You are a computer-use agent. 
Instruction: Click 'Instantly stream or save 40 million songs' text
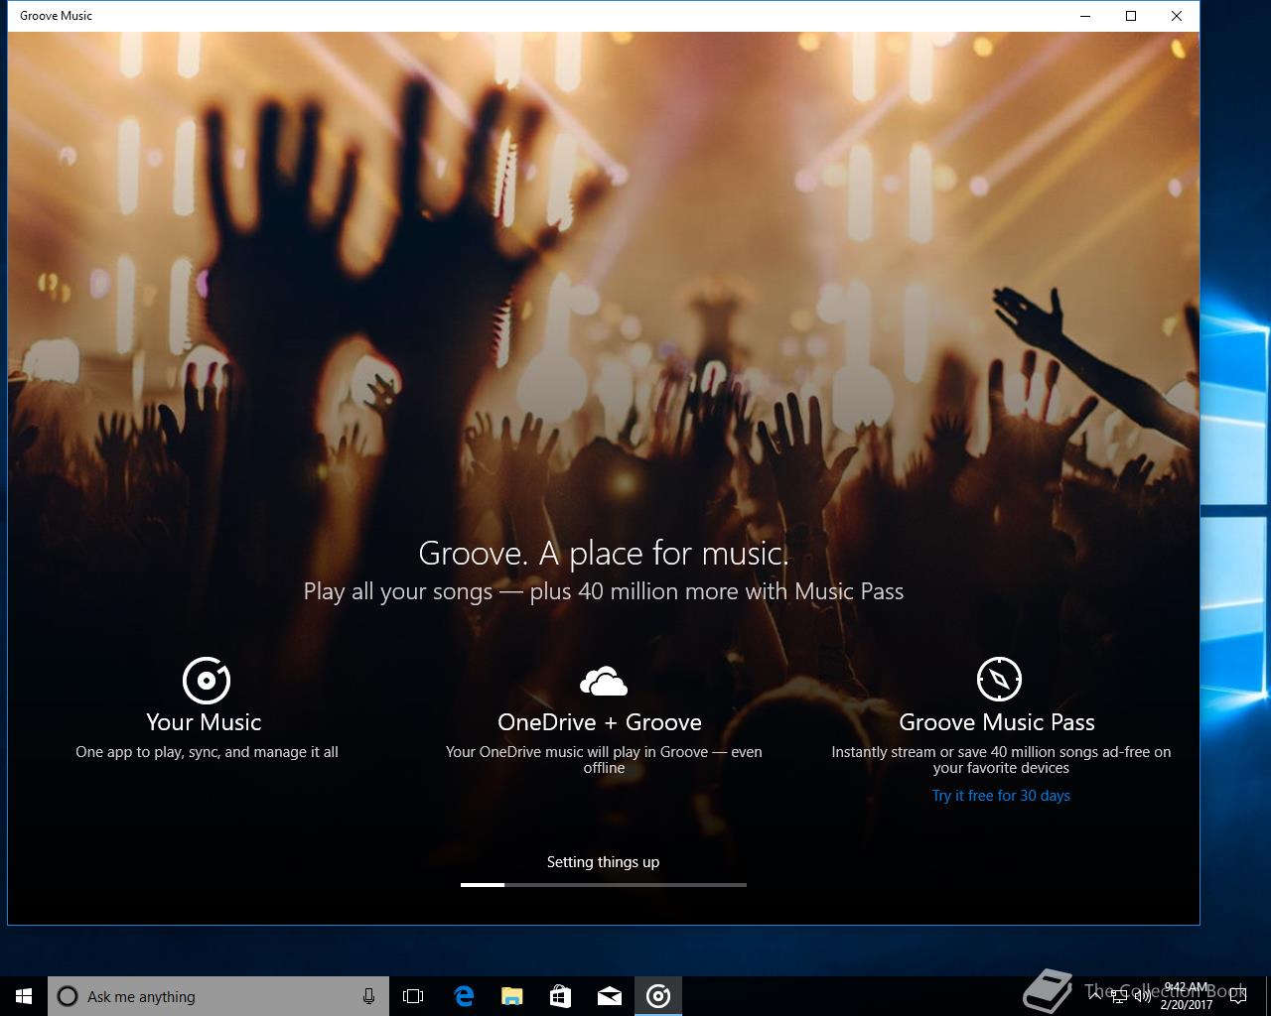click(x=1001, y=760)
